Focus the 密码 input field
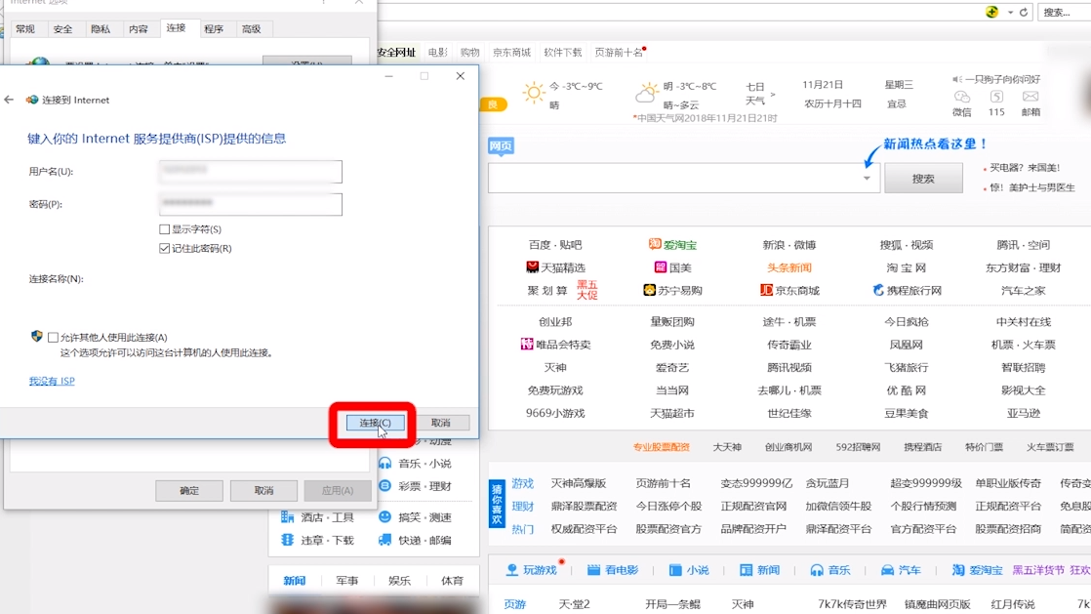1091x614 pixels. click(x=251, y=204)
